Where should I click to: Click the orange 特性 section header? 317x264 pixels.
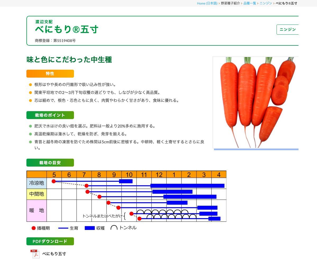tap(50, 74)
